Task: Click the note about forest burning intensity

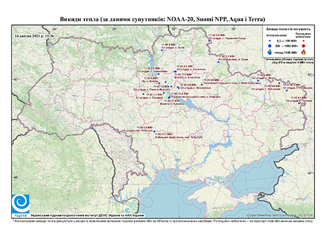Action: 289,61
